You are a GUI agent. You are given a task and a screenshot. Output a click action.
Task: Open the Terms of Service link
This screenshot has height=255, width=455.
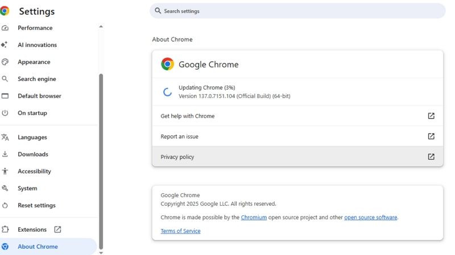(x=180, y=231)
